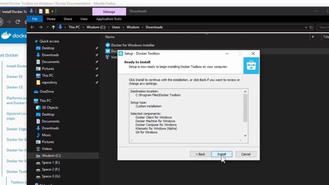Go back with the Back button
329x185 pixels.
coord(200,154)
